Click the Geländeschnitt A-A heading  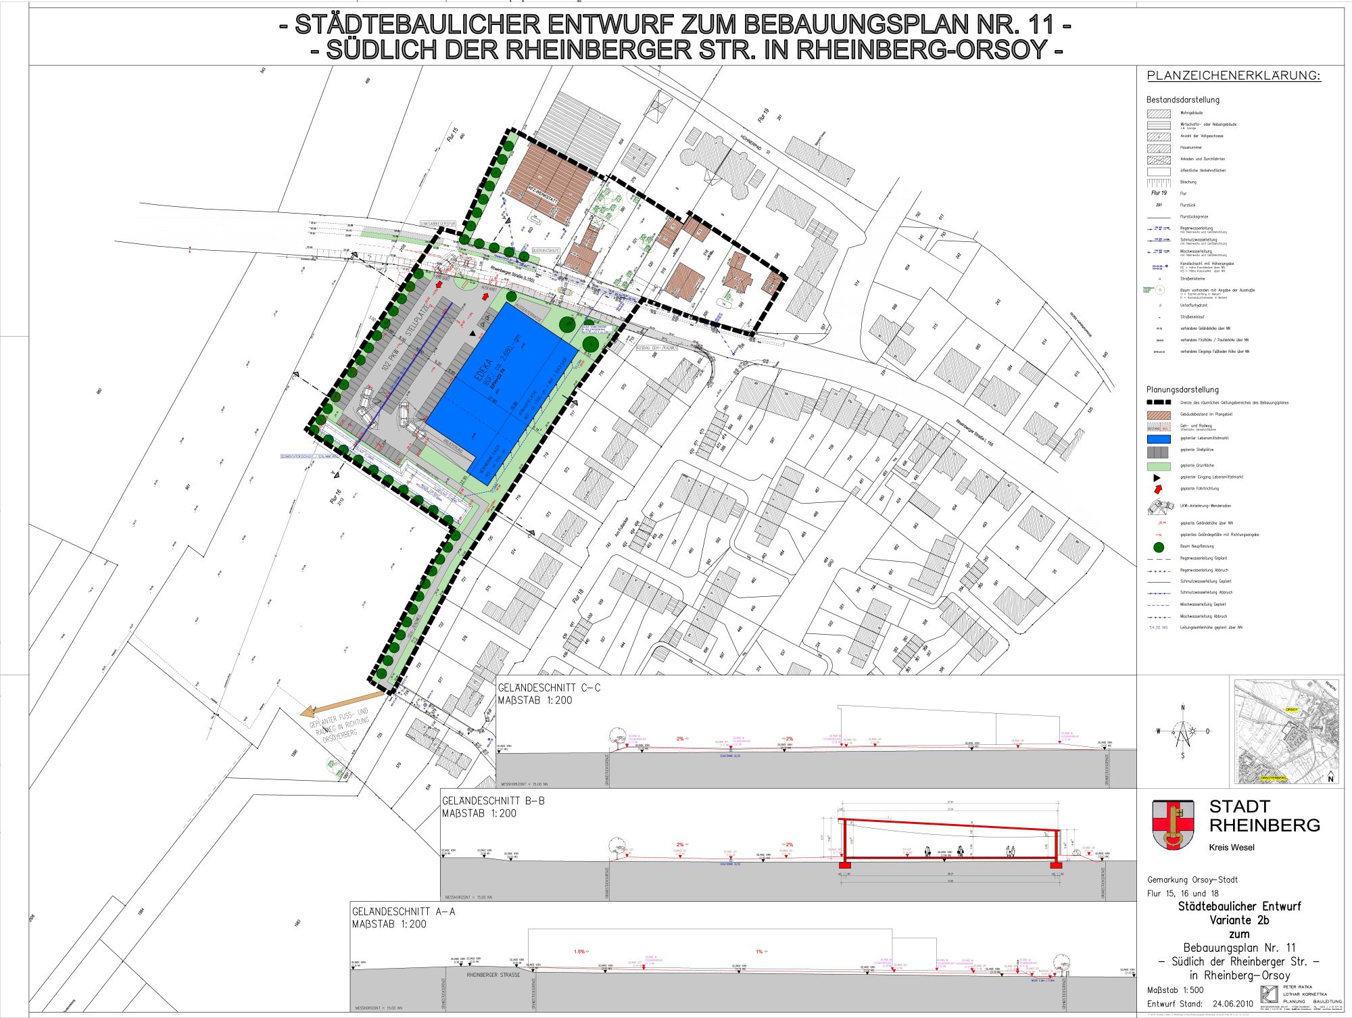point(403,912)
